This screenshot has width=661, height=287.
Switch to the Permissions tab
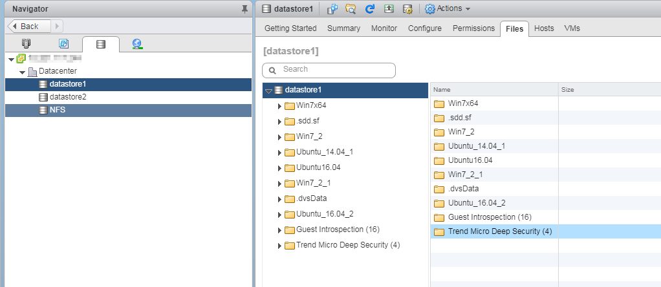click(473, 28)
